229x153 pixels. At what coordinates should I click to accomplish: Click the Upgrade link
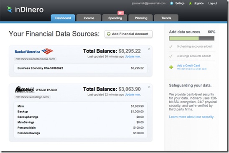pos(198,3)
